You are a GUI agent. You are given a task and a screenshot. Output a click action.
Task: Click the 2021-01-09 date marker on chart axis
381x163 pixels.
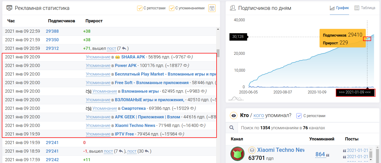tap(355, 93)
